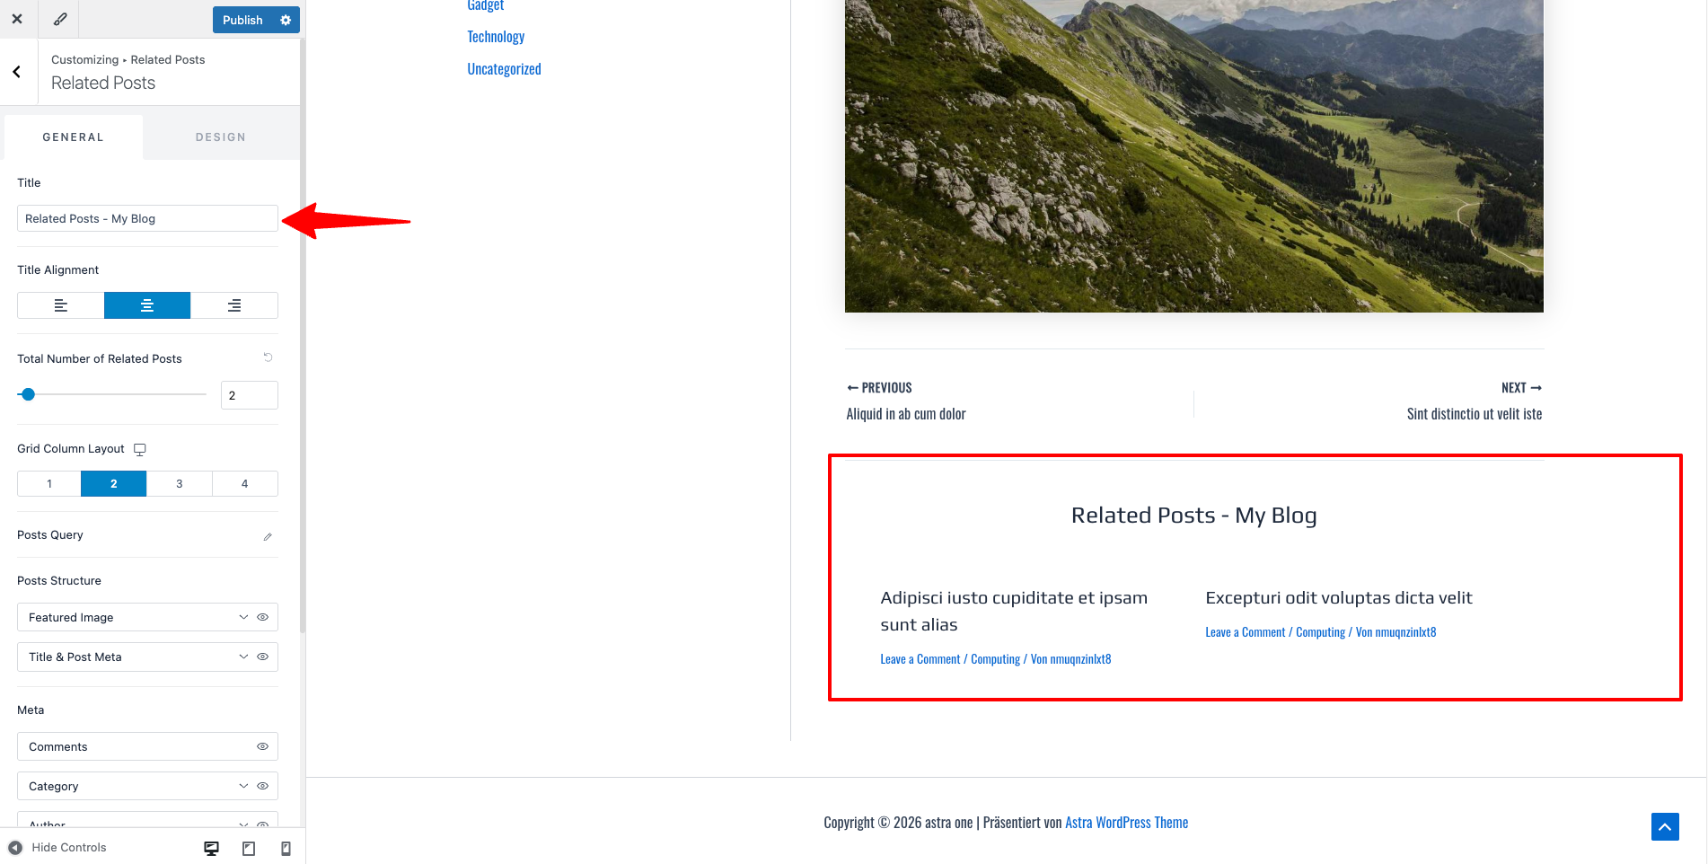This screenshot has width=1708, height=864.
Task: Align title to the right
Action: coord(234,305)
